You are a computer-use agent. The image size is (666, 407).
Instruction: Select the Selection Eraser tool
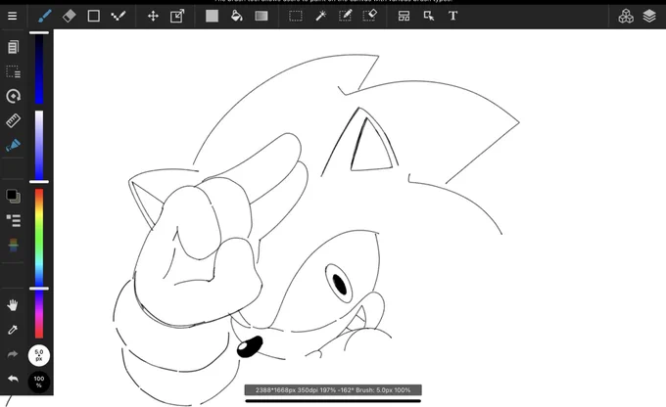click(x=370, y=16)
